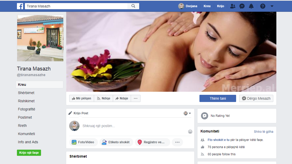
Task: Toggle Më pëlqen on the page
Action: (x=82, y=98)
